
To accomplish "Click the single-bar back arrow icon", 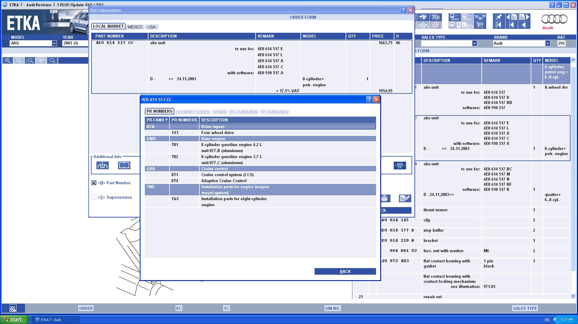I will (x=511, y=25).
